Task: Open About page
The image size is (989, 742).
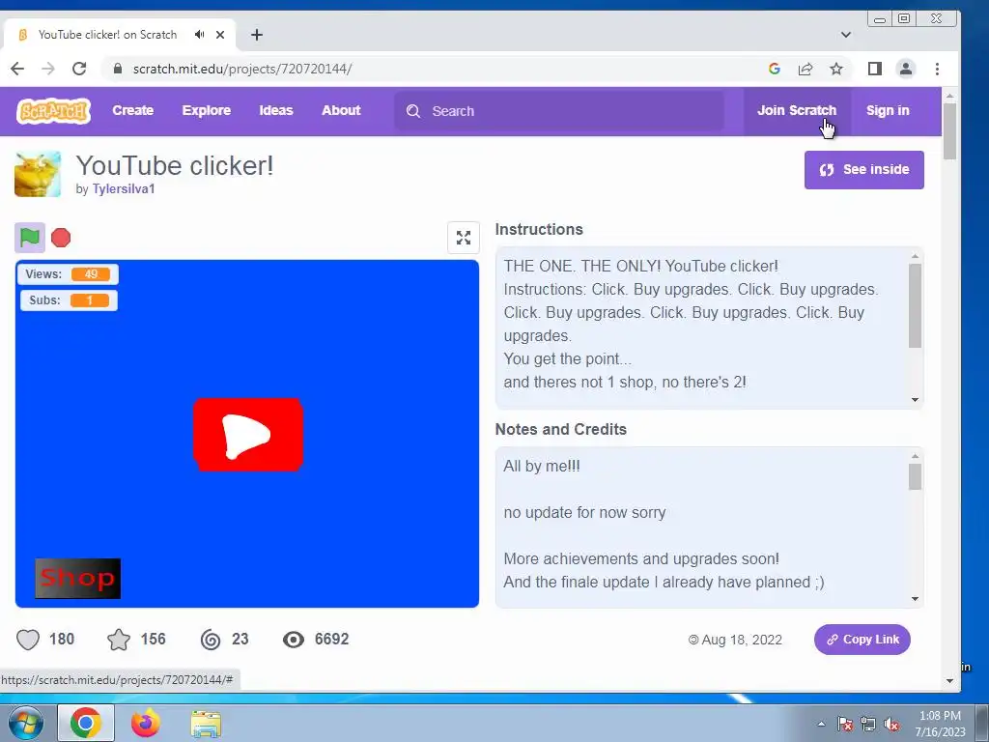Action: pyautogui.click(x=341, y=110)
